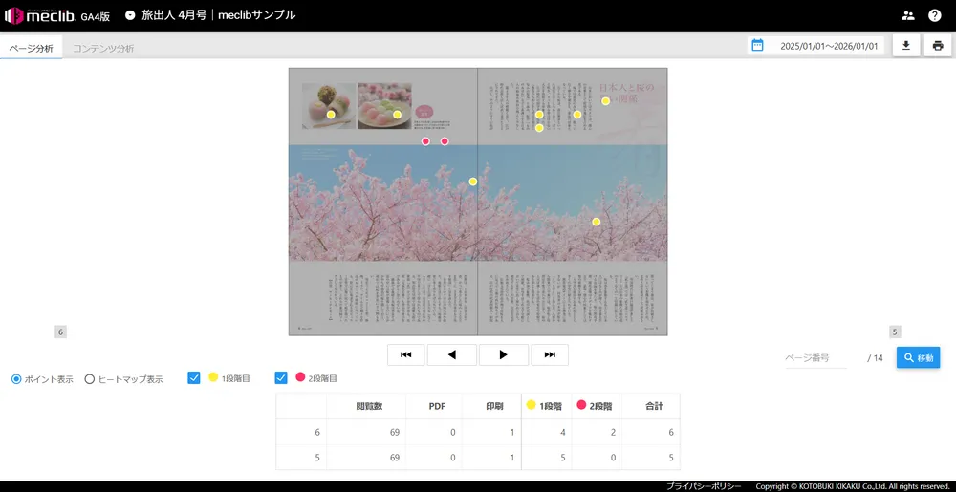Jump to last page with skip-forward button
The height and width of the screenshot is (492, 956).
tap(550, 354)
